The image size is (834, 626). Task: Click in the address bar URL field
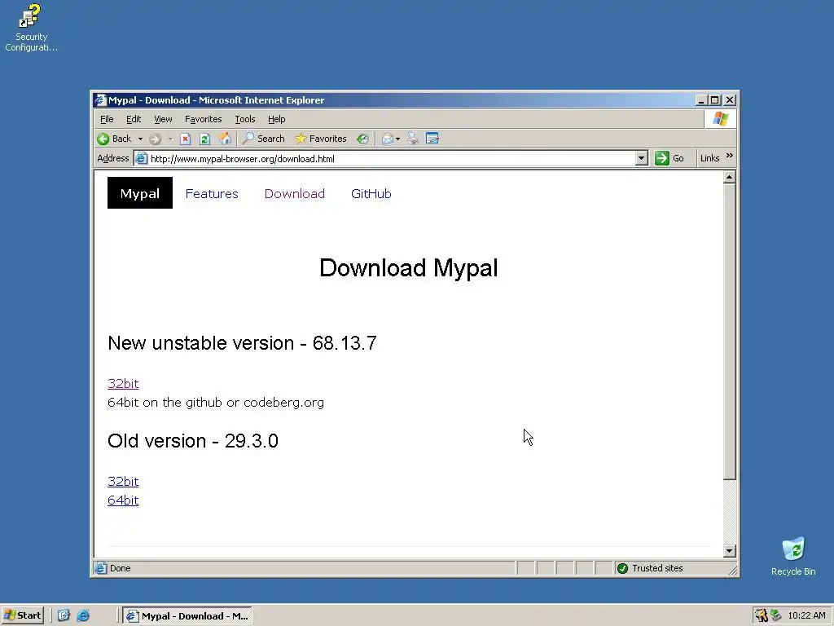pos(391,159)
